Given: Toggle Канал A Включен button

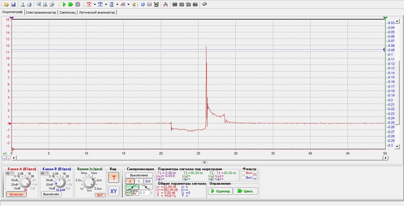Looking at the screenshot, I should click(16, 194).
